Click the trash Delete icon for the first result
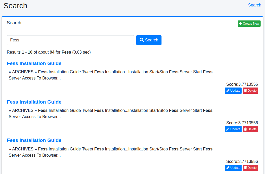265x174 pixels. coord(245,91)
